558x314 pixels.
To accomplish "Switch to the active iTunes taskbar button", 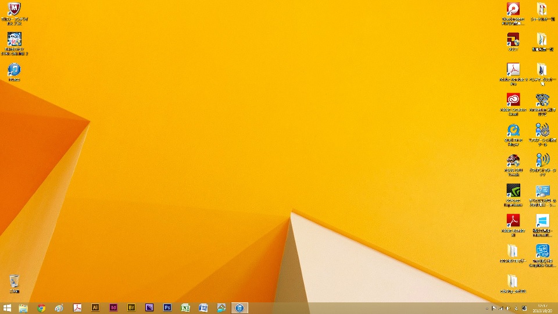I will pos(239,308).
